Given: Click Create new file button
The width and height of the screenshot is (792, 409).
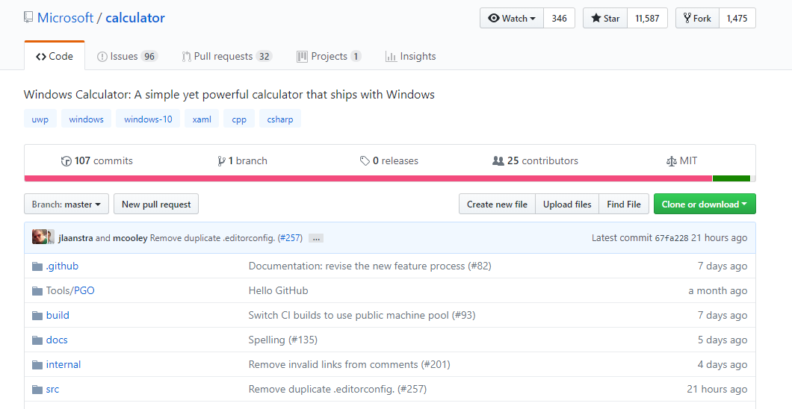Looking at the screenshot, I should [497, 204].
